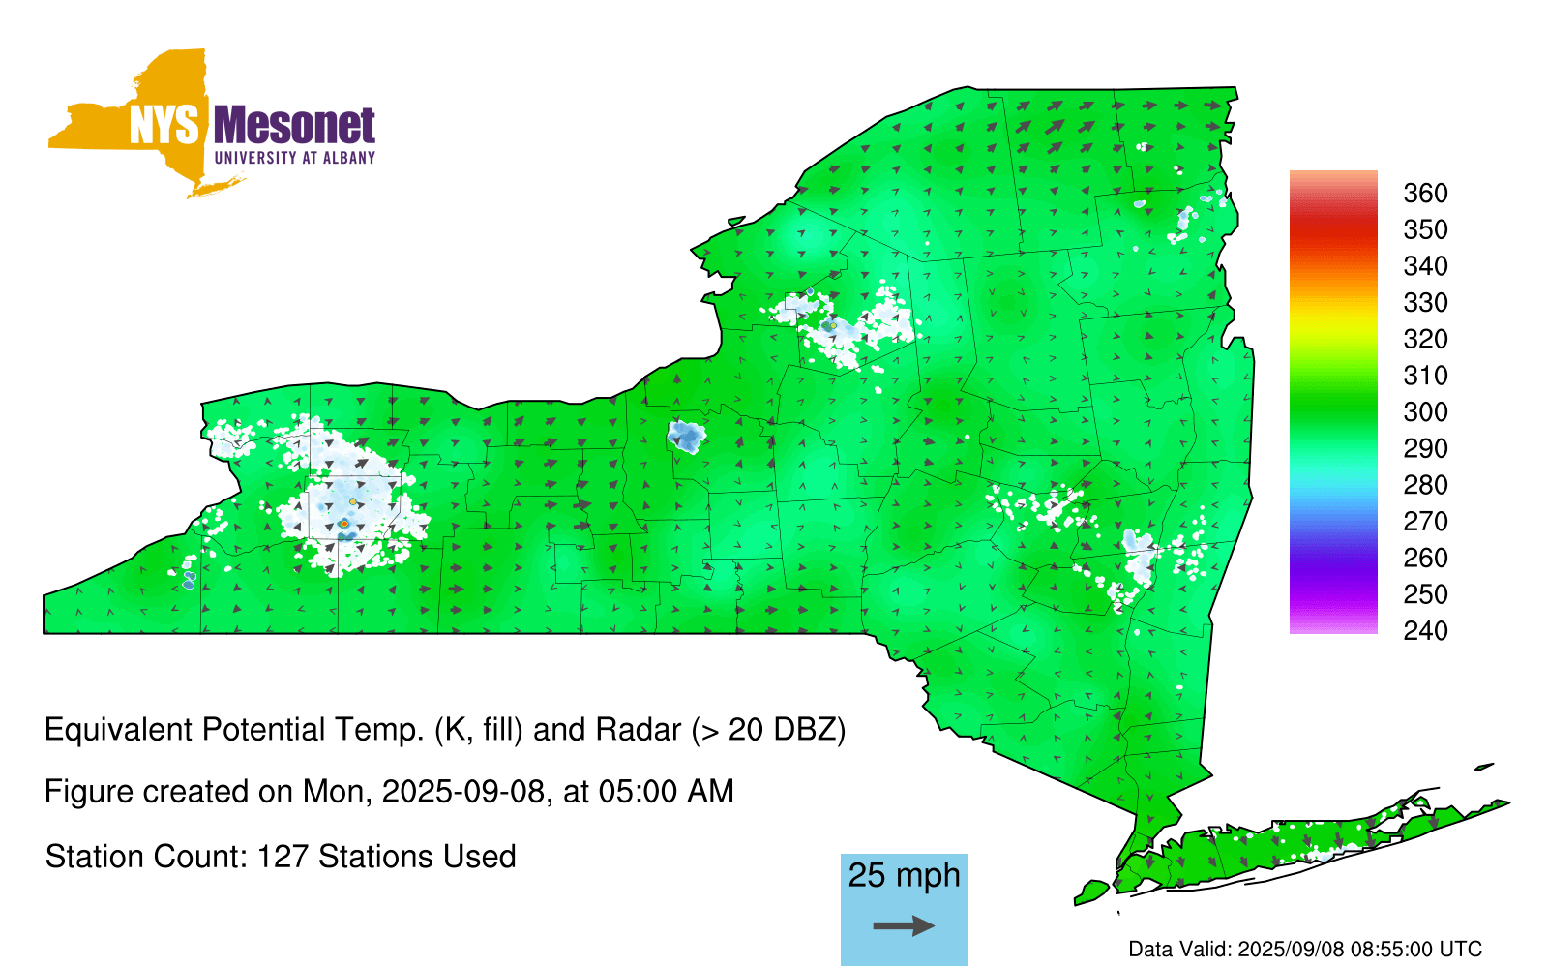Image resolution: width=1548 pixels, height=968 pixels.
Task: Click the 340 label on color scale
Action: coord(1425,266)
